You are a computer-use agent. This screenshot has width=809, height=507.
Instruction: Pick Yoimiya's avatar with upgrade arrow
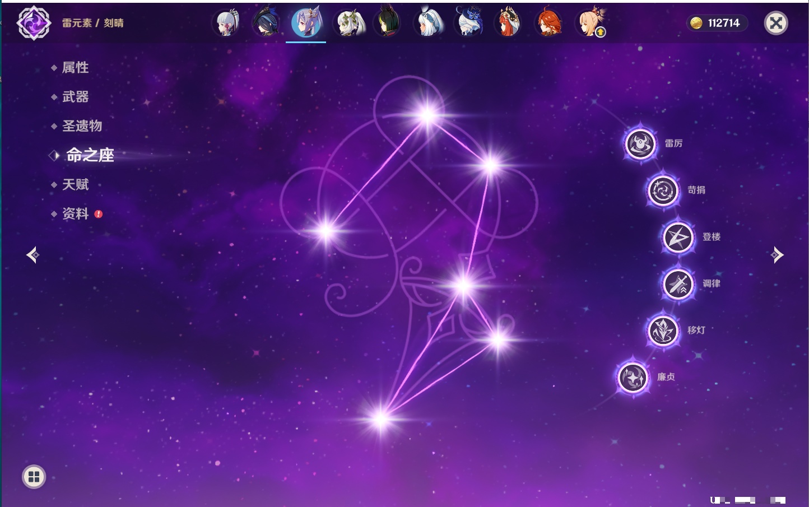tap(589, 24)
